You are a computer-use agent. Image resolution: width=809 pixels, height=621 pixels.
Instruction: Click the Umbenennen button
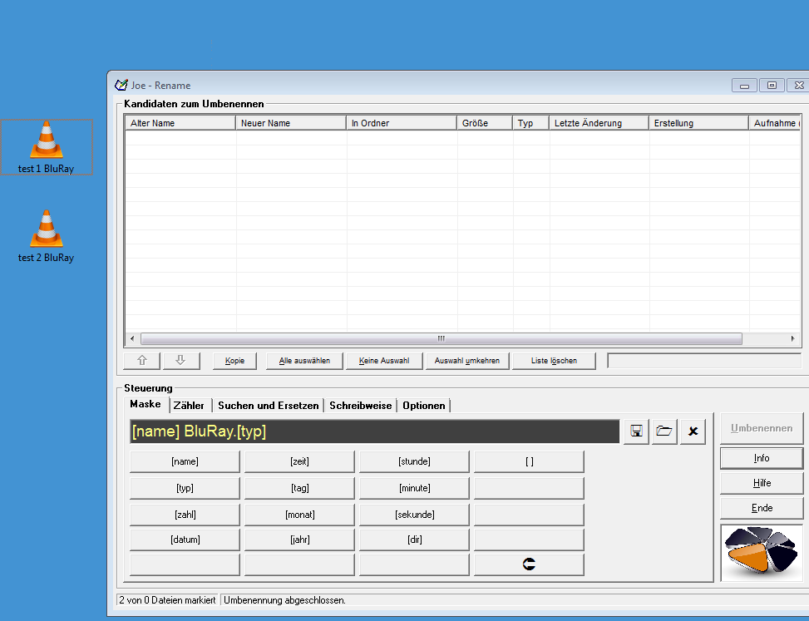pyautogui.click(x=762, y=428)
